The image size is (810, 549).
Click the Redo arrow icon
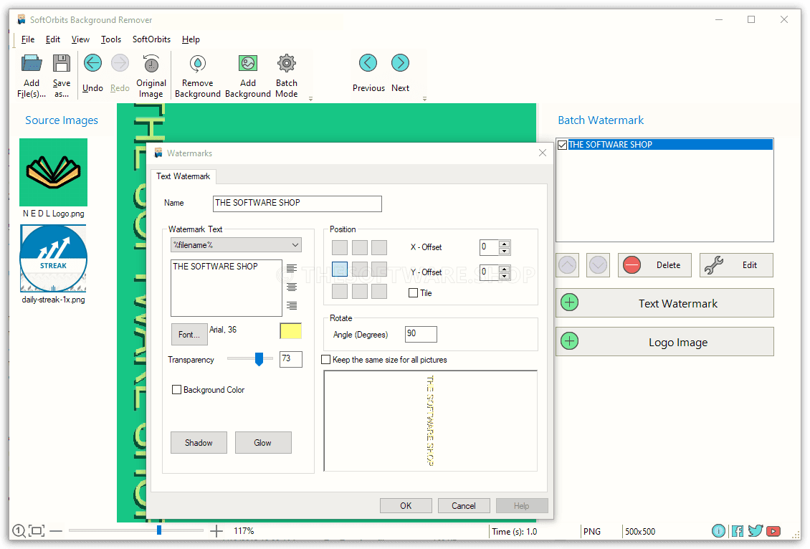(120, 64)
